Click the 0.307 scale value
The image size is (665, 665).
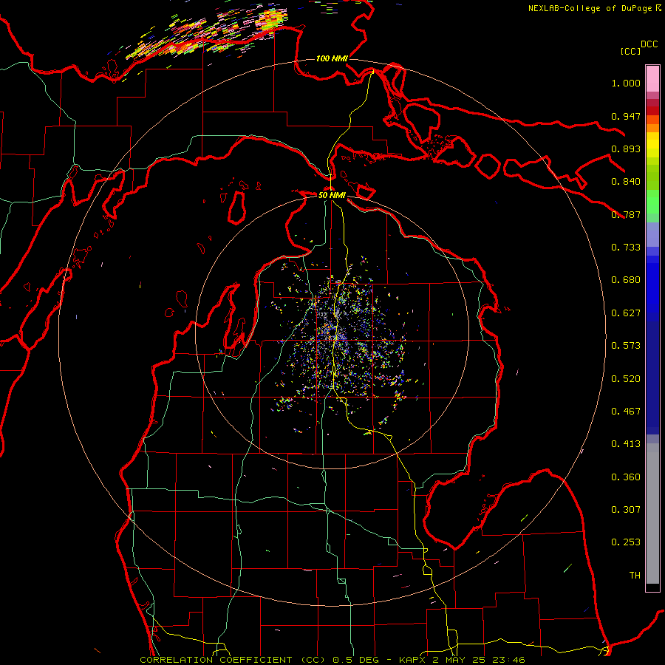click(626, 510)
